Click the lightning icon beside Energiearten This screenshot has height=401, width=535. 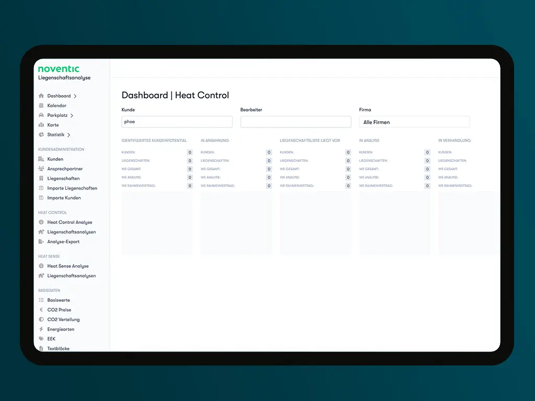coord(41,329)
